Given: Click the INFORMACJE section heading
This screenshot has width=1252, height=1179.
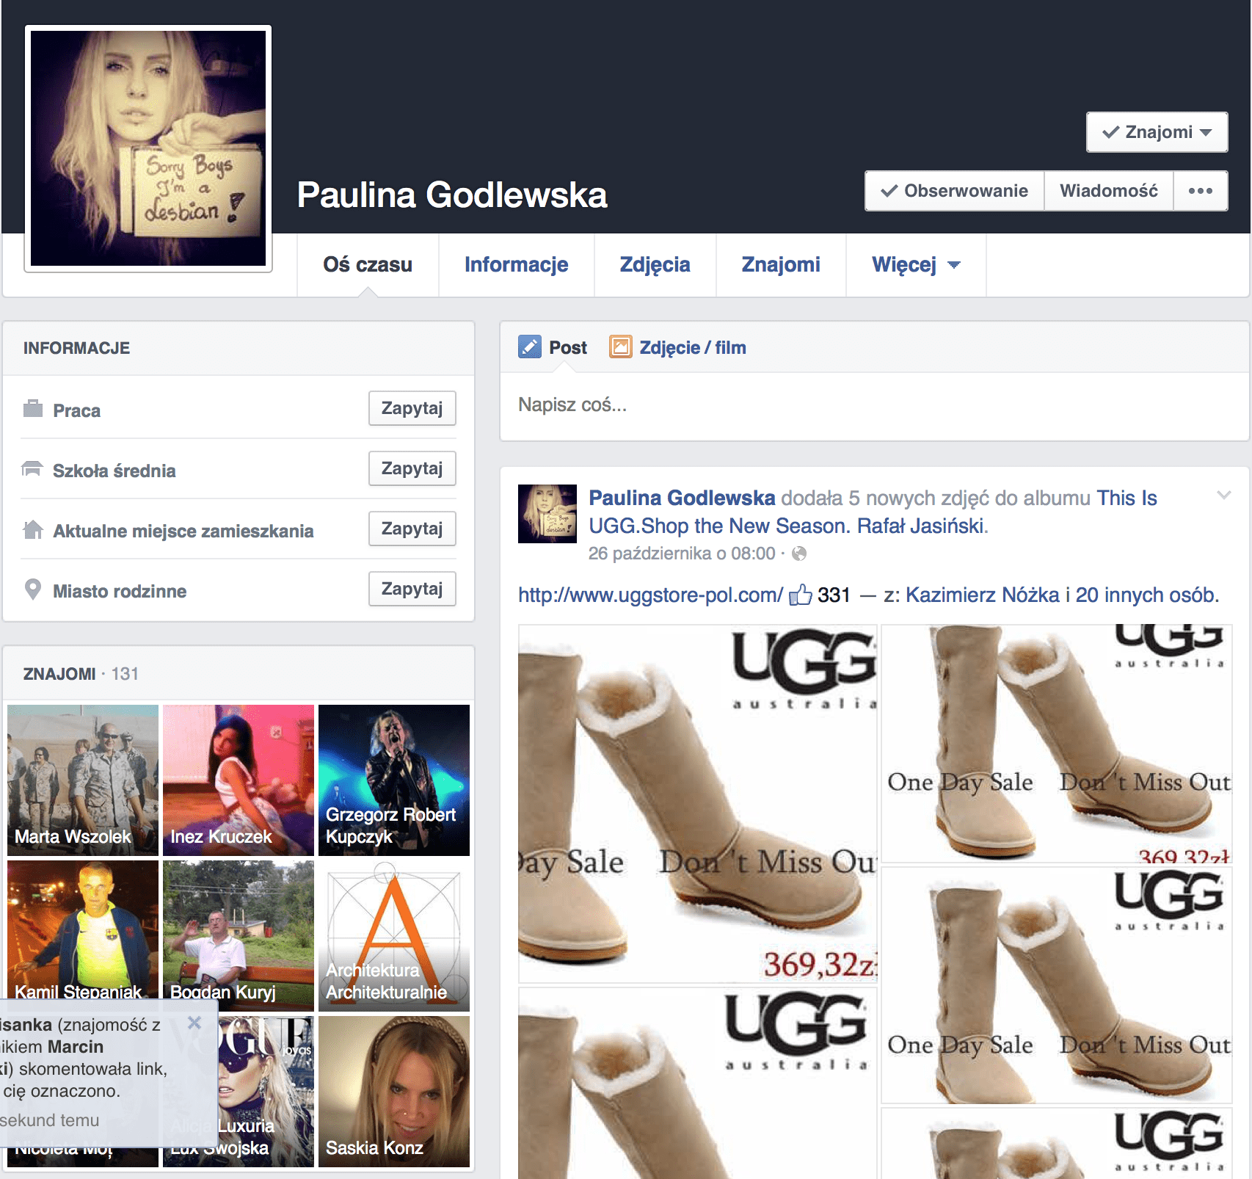Looking at the screenshot, I should coord(76,348).
